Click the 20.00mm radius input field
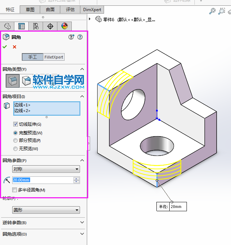 coord(43,180)
